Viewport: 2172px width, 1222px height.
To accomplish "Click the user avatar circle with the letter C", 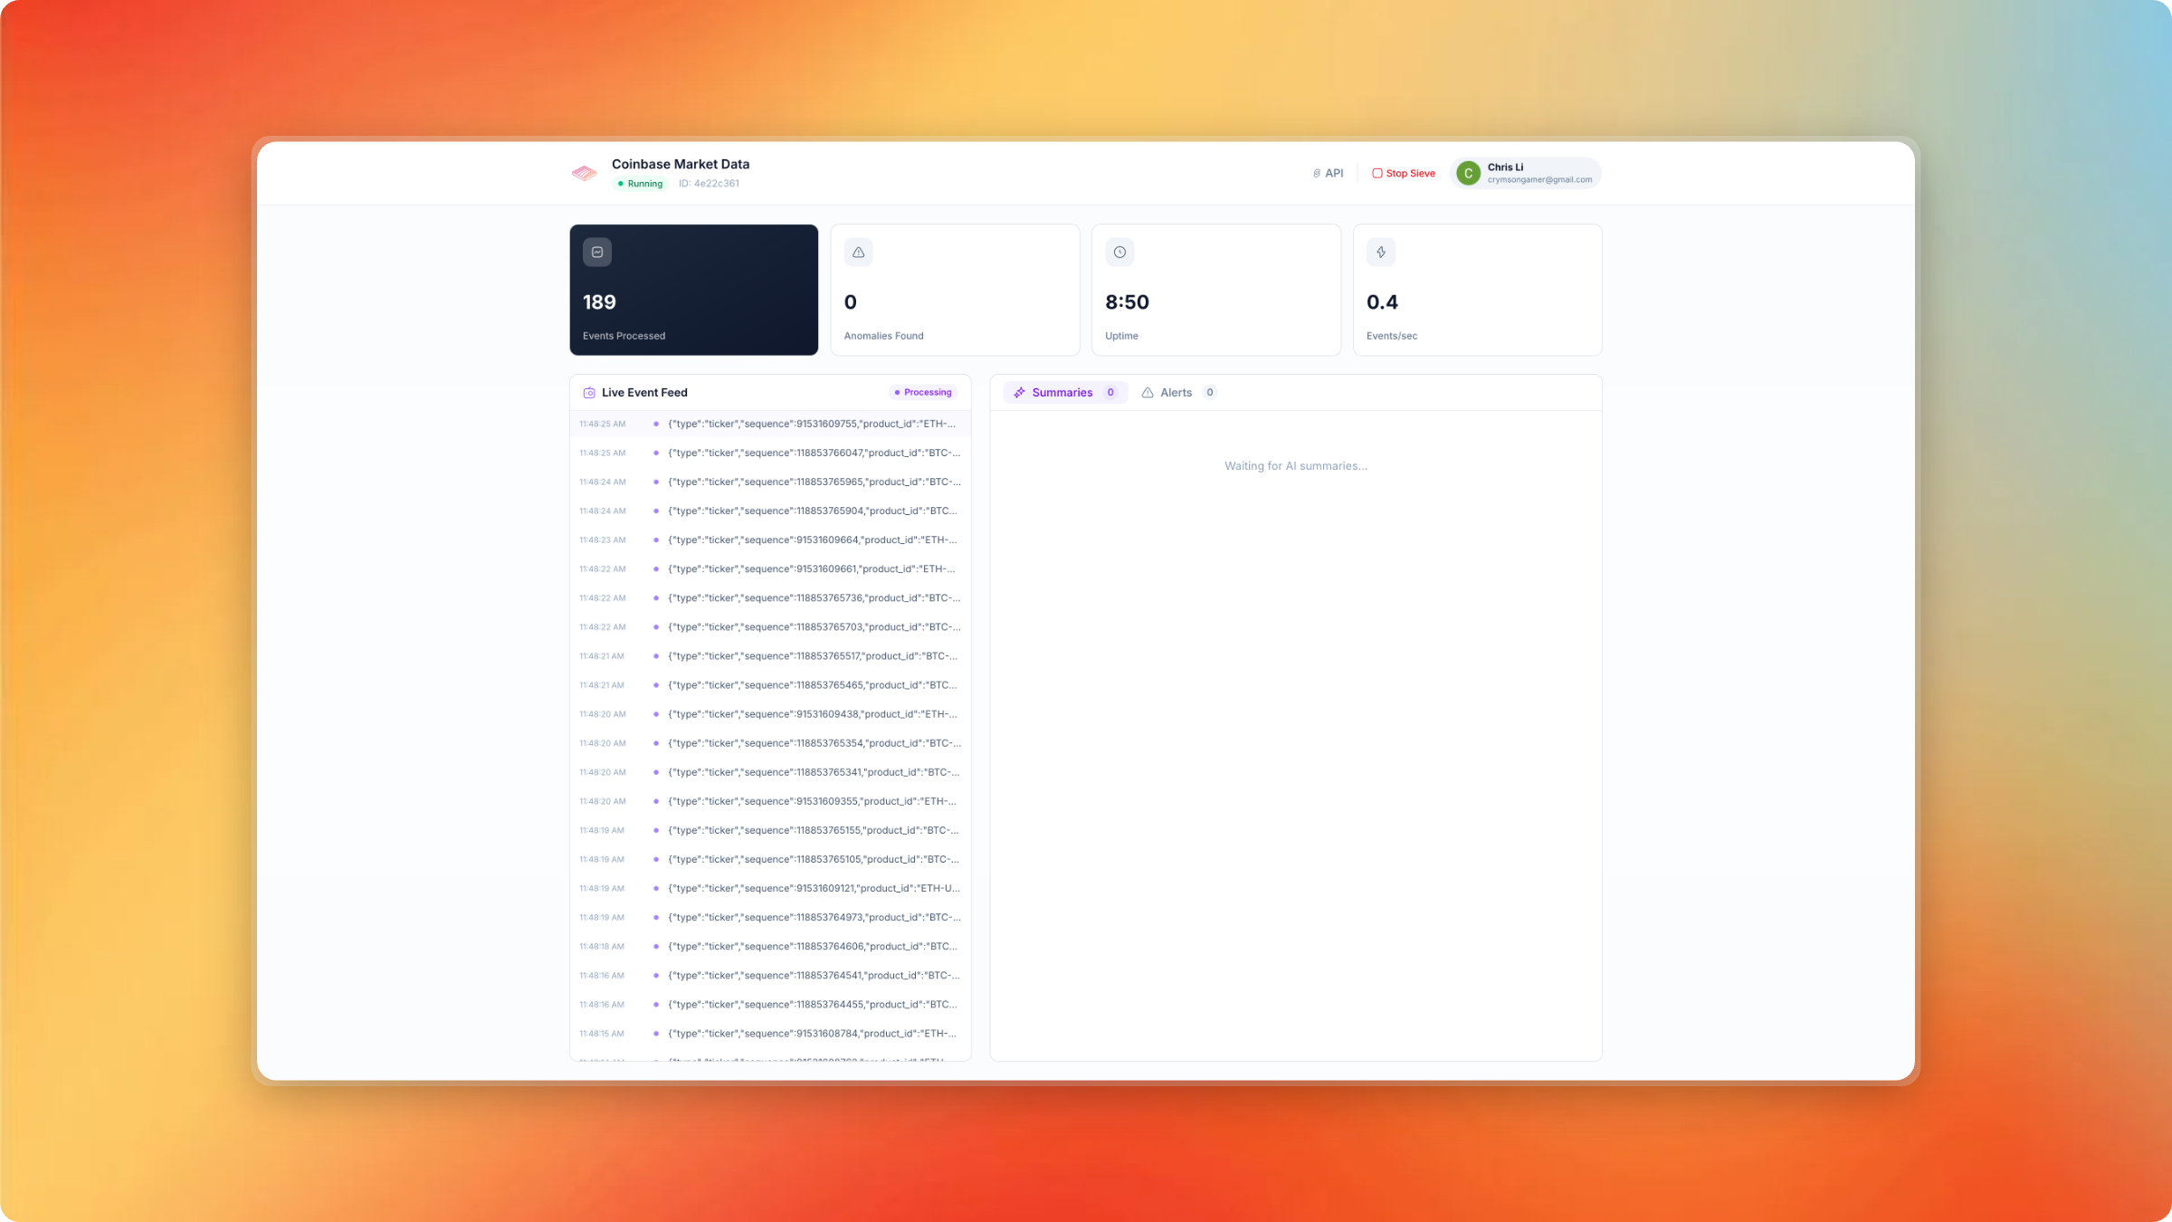I will (1468, 173).
